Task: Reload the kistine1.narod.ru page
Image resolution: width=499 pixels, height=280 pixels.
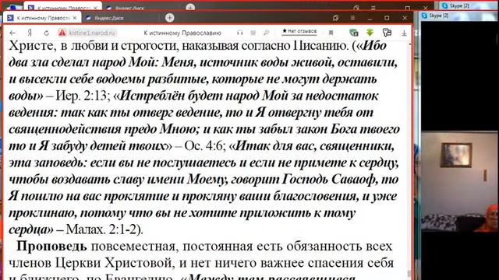Action: pyautogui.click(x=47, y=33)
